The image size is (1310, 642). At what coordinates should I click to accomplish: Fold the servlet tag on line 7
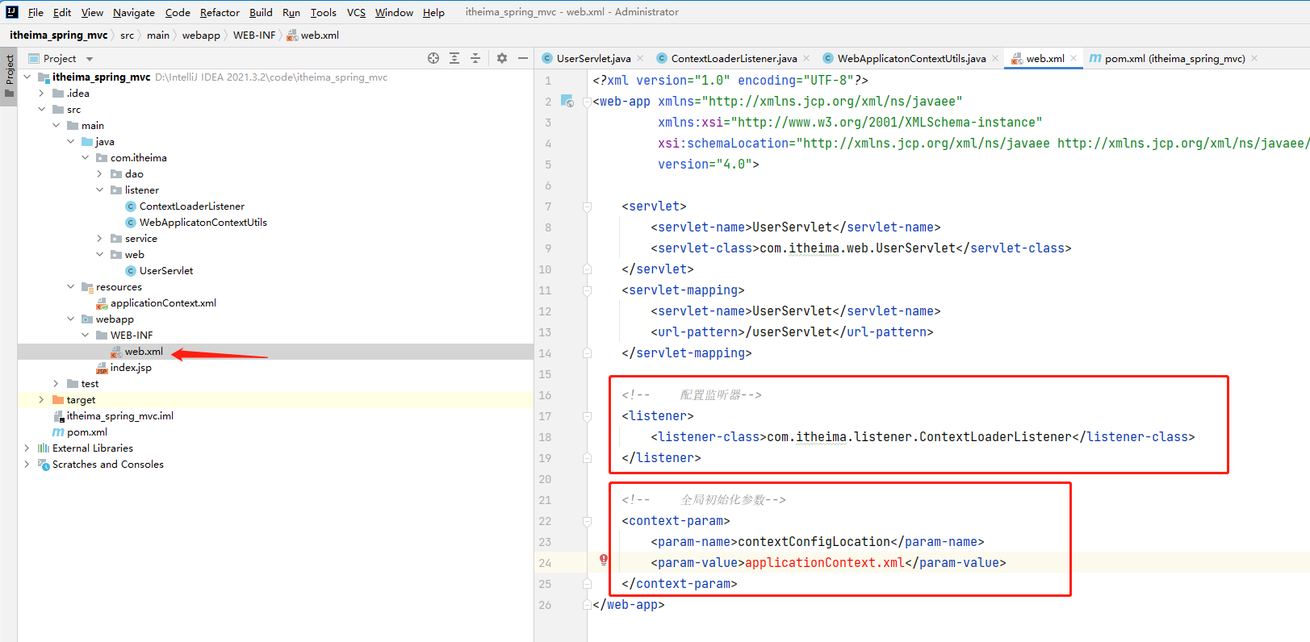588,206
